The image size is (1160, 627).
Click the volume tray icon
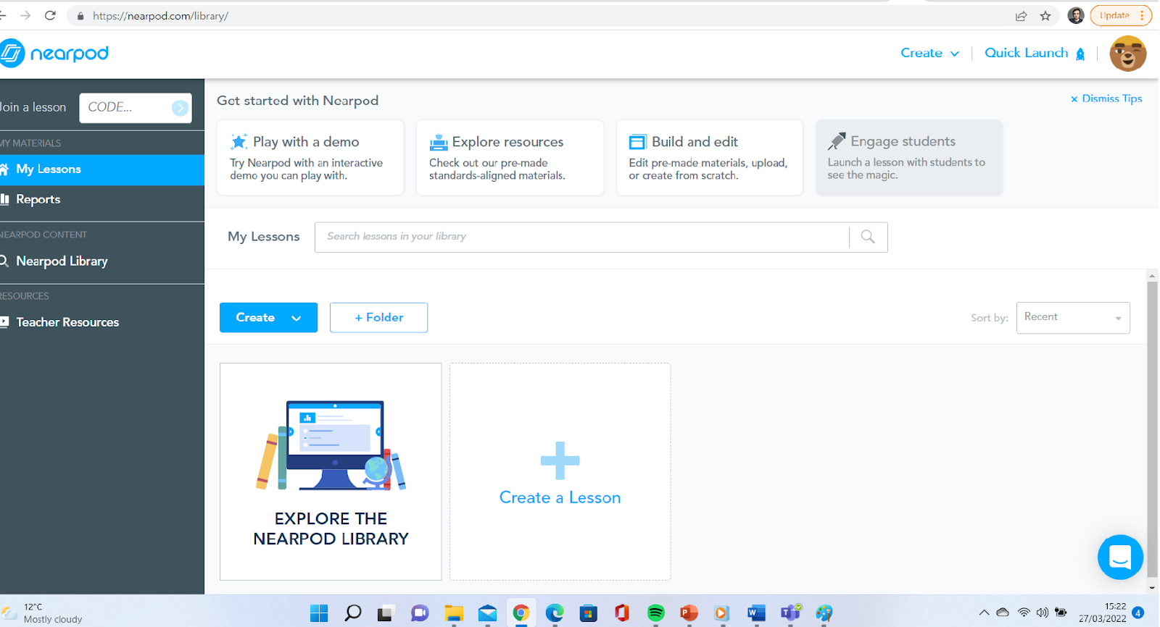pos(1043,613)
